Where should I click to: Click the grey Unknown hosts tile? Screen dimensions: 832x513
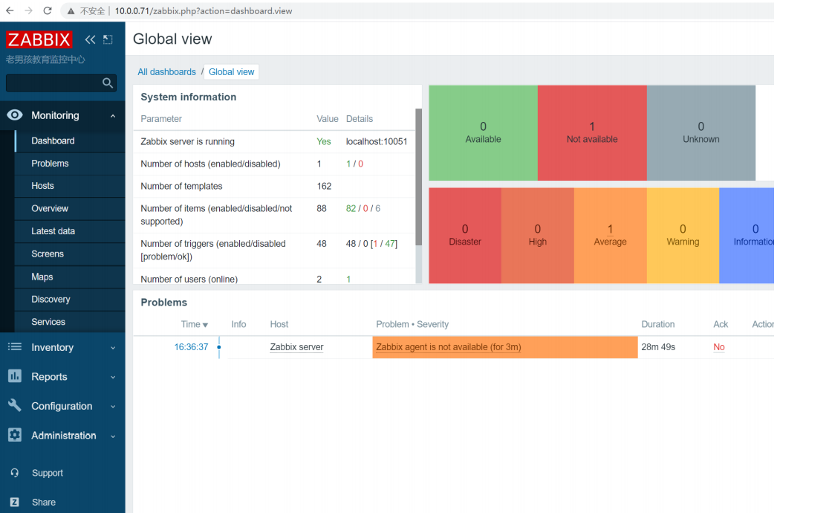[x=701, y=133]
